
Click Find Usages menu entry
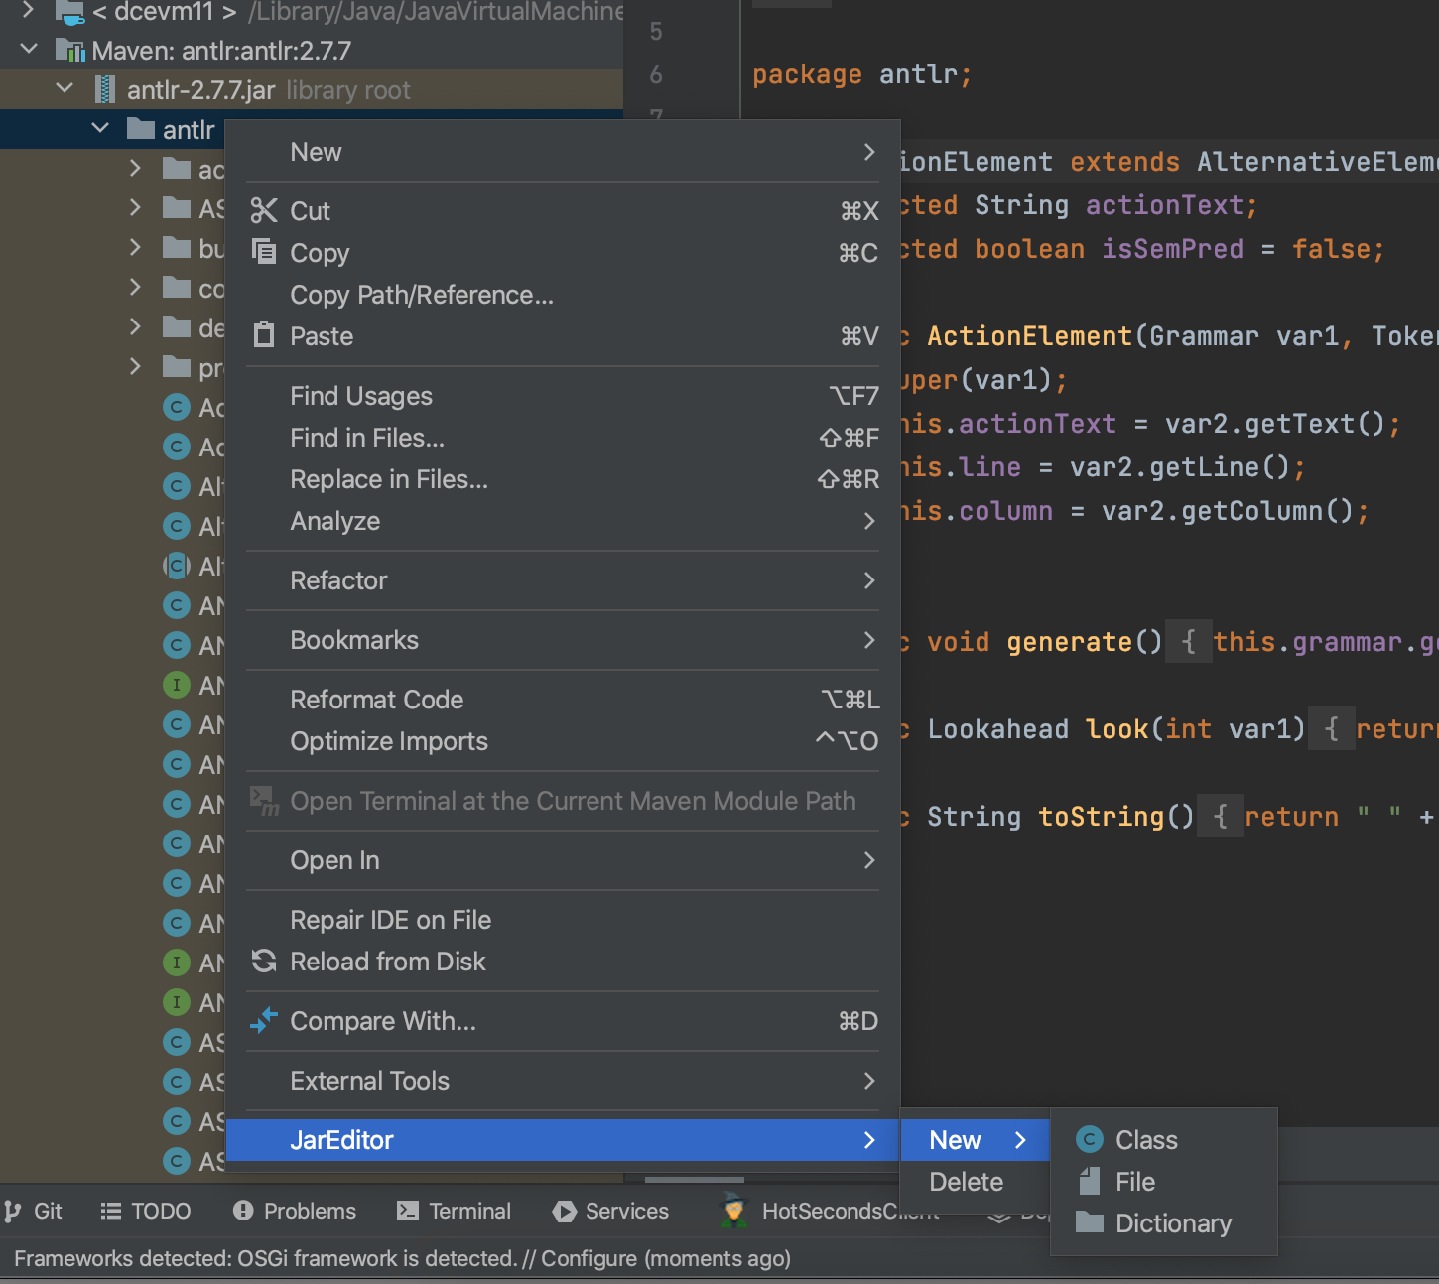(361, 396)
